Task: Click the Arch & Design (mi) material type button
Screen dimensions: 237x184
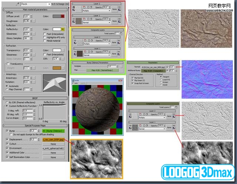Action: click(x=60, y=4)
